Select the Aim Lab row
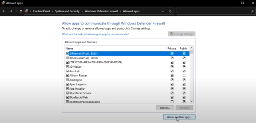 coord(127,71)
